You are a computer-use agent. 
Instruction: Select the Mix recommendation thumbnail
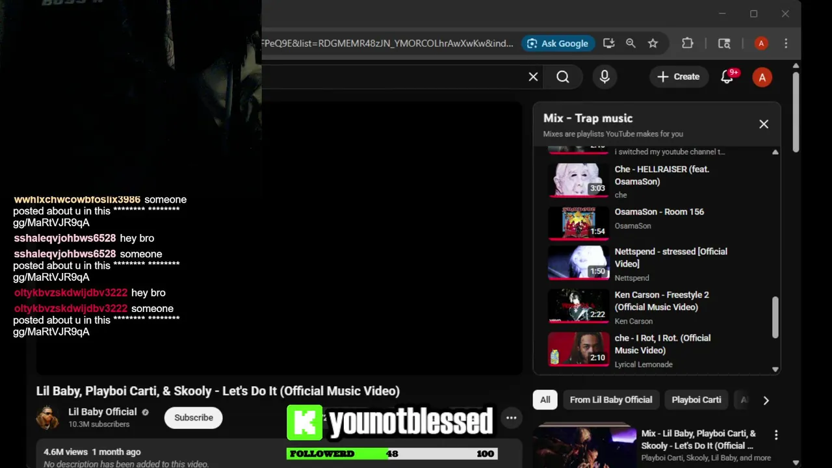[585, 446]
